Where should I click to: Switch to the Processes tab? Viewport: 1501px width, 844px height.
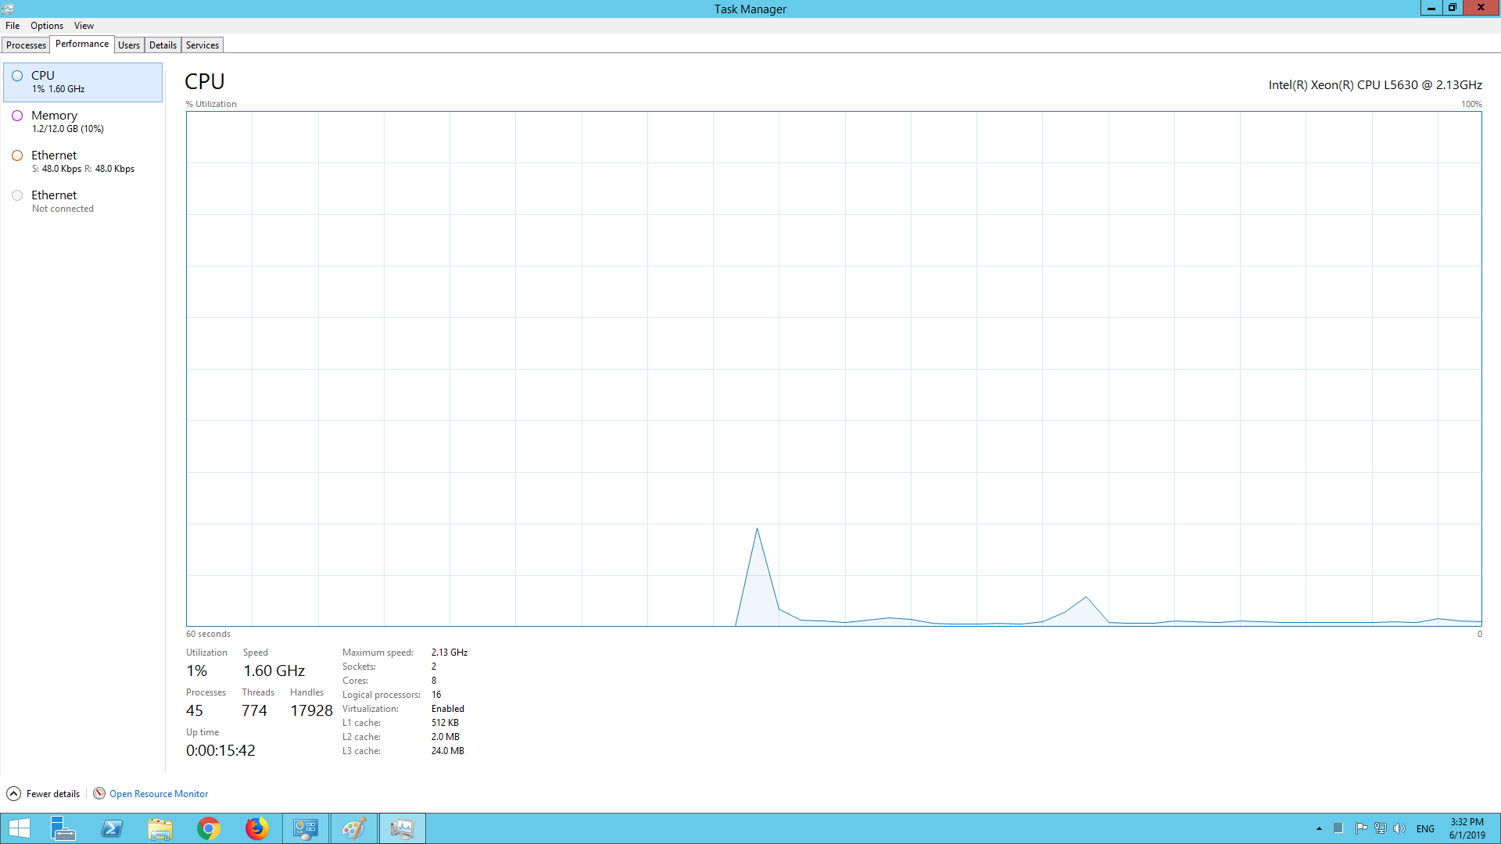26,45
